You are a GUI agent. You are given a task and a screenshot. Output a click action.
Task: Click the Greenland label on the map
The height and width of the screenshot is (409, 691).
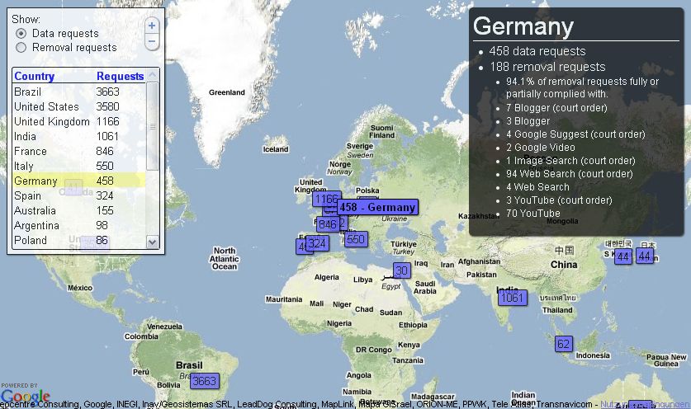(226, 92)
